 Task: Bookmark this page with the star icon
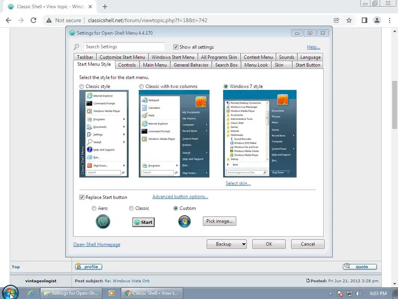coord(349,20)
